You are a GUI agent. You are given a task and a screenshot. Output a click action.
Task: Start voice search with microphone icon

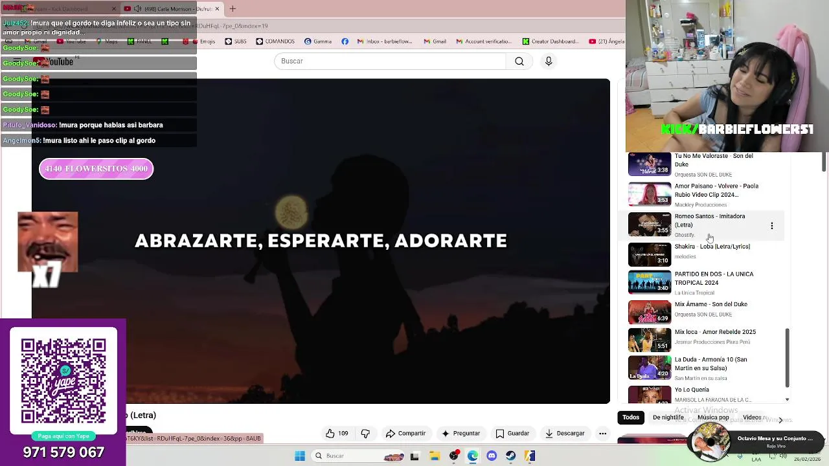coord(549,61)
